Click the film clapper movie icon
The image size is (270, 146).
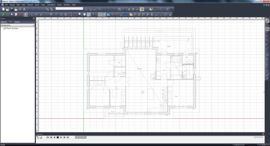(172, 9)
